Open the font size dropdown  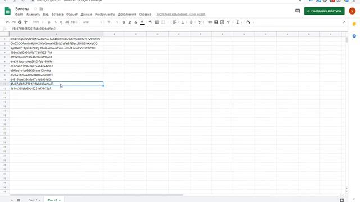(x=112, y=22)
